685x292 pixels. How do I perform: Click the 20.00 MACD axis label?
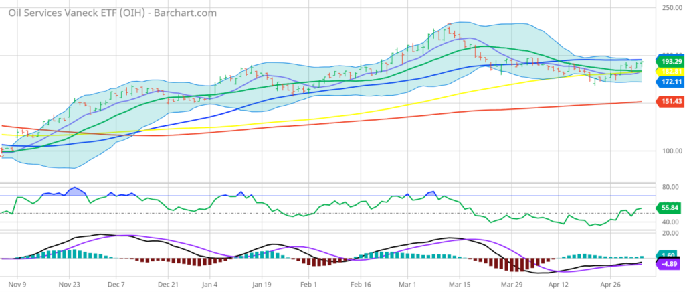pos(670,233)
